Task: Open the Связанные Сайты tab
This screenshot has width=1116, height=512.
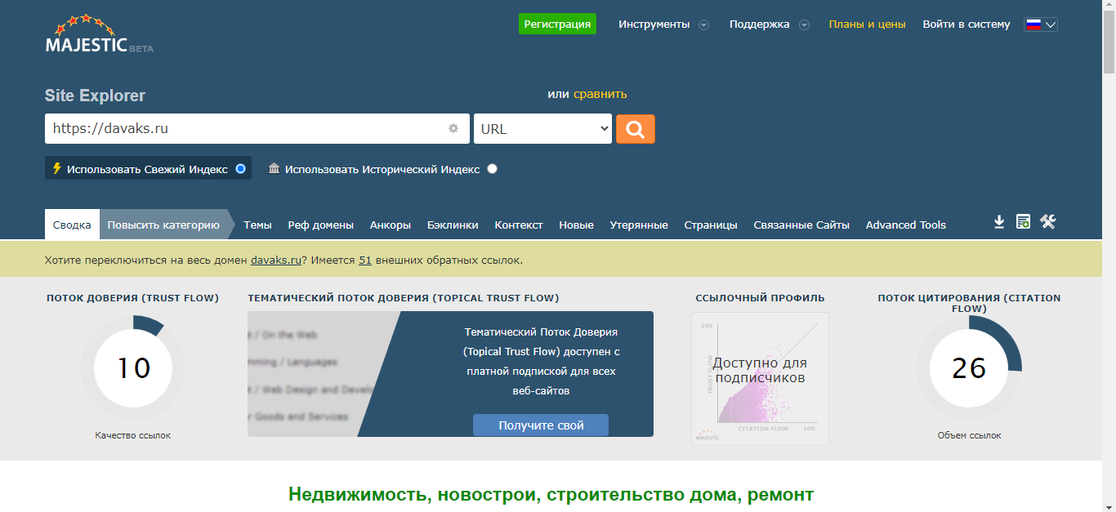Action: pyautogui.click(x=801, y=225)
